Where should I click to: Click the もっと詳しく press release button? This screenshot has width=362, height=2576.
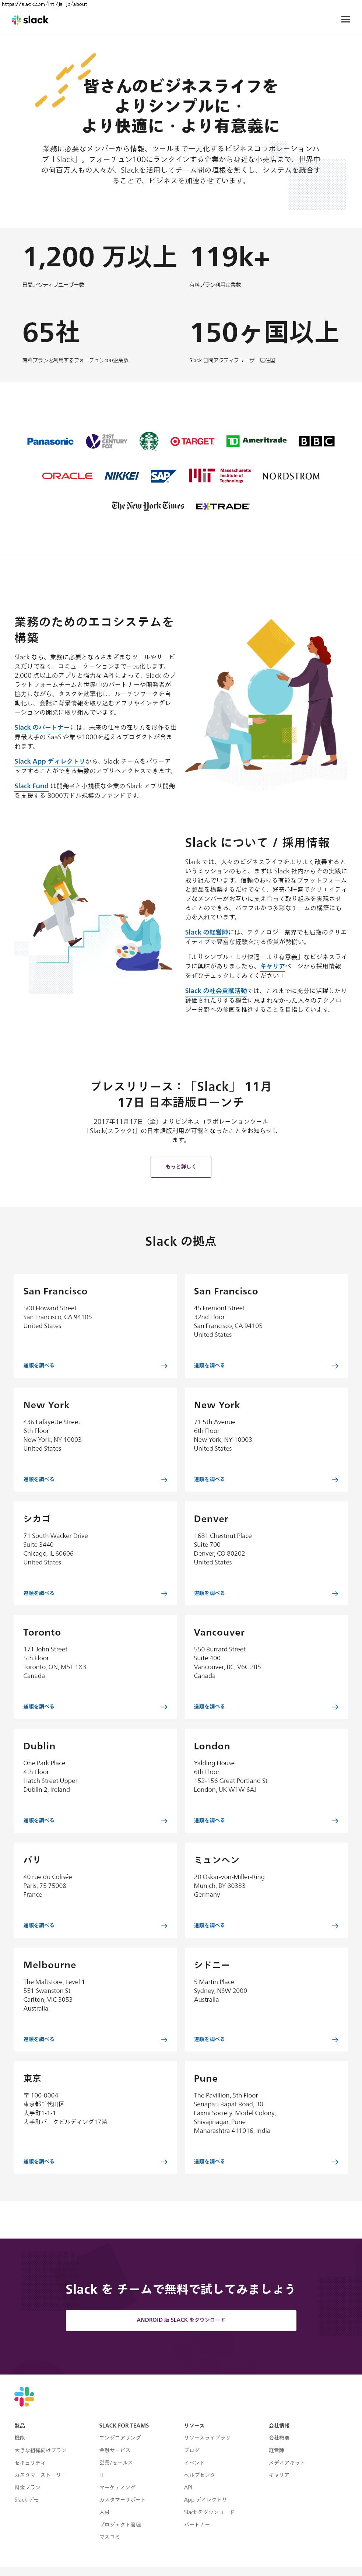(x=181, y=1166)
